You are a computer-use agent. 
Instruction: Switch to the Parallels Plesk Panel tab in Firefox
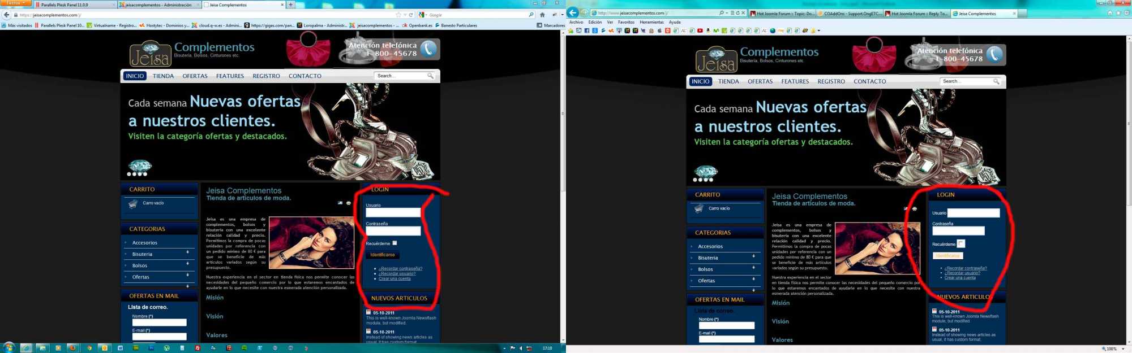pos(75,5)
